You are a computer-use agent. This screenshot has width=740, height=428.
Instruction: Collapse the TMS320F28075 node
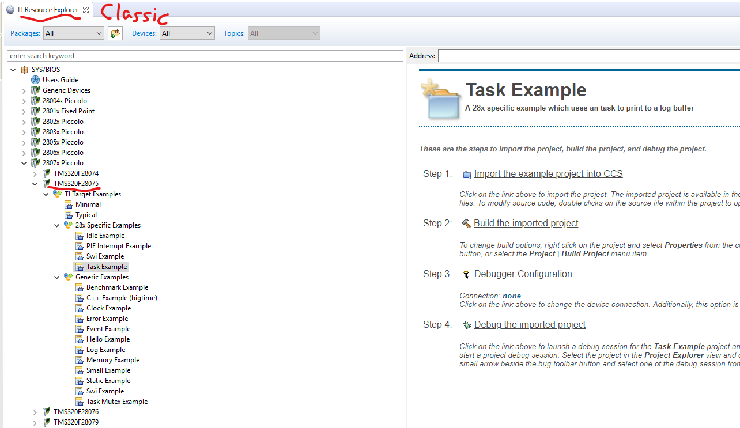(35, 184)
